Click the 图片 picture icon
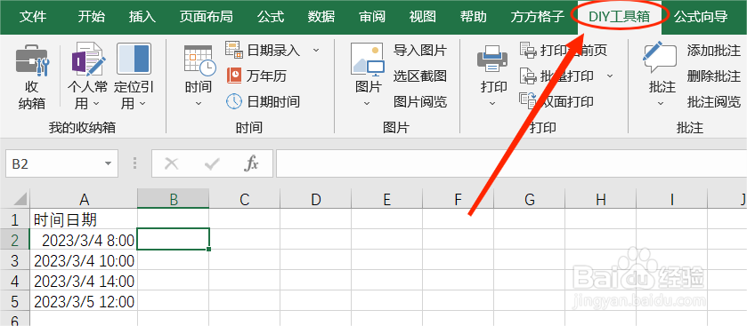 (x=368, y=60)
